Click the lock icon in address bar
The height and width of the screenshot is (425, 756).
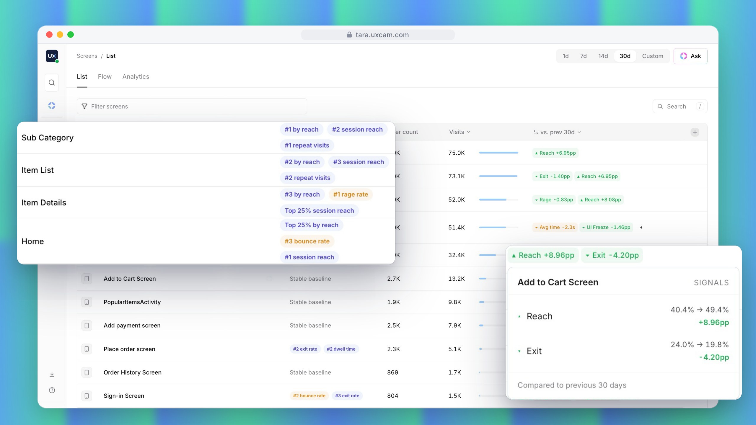pyautogui.click(x=349, y=35)
